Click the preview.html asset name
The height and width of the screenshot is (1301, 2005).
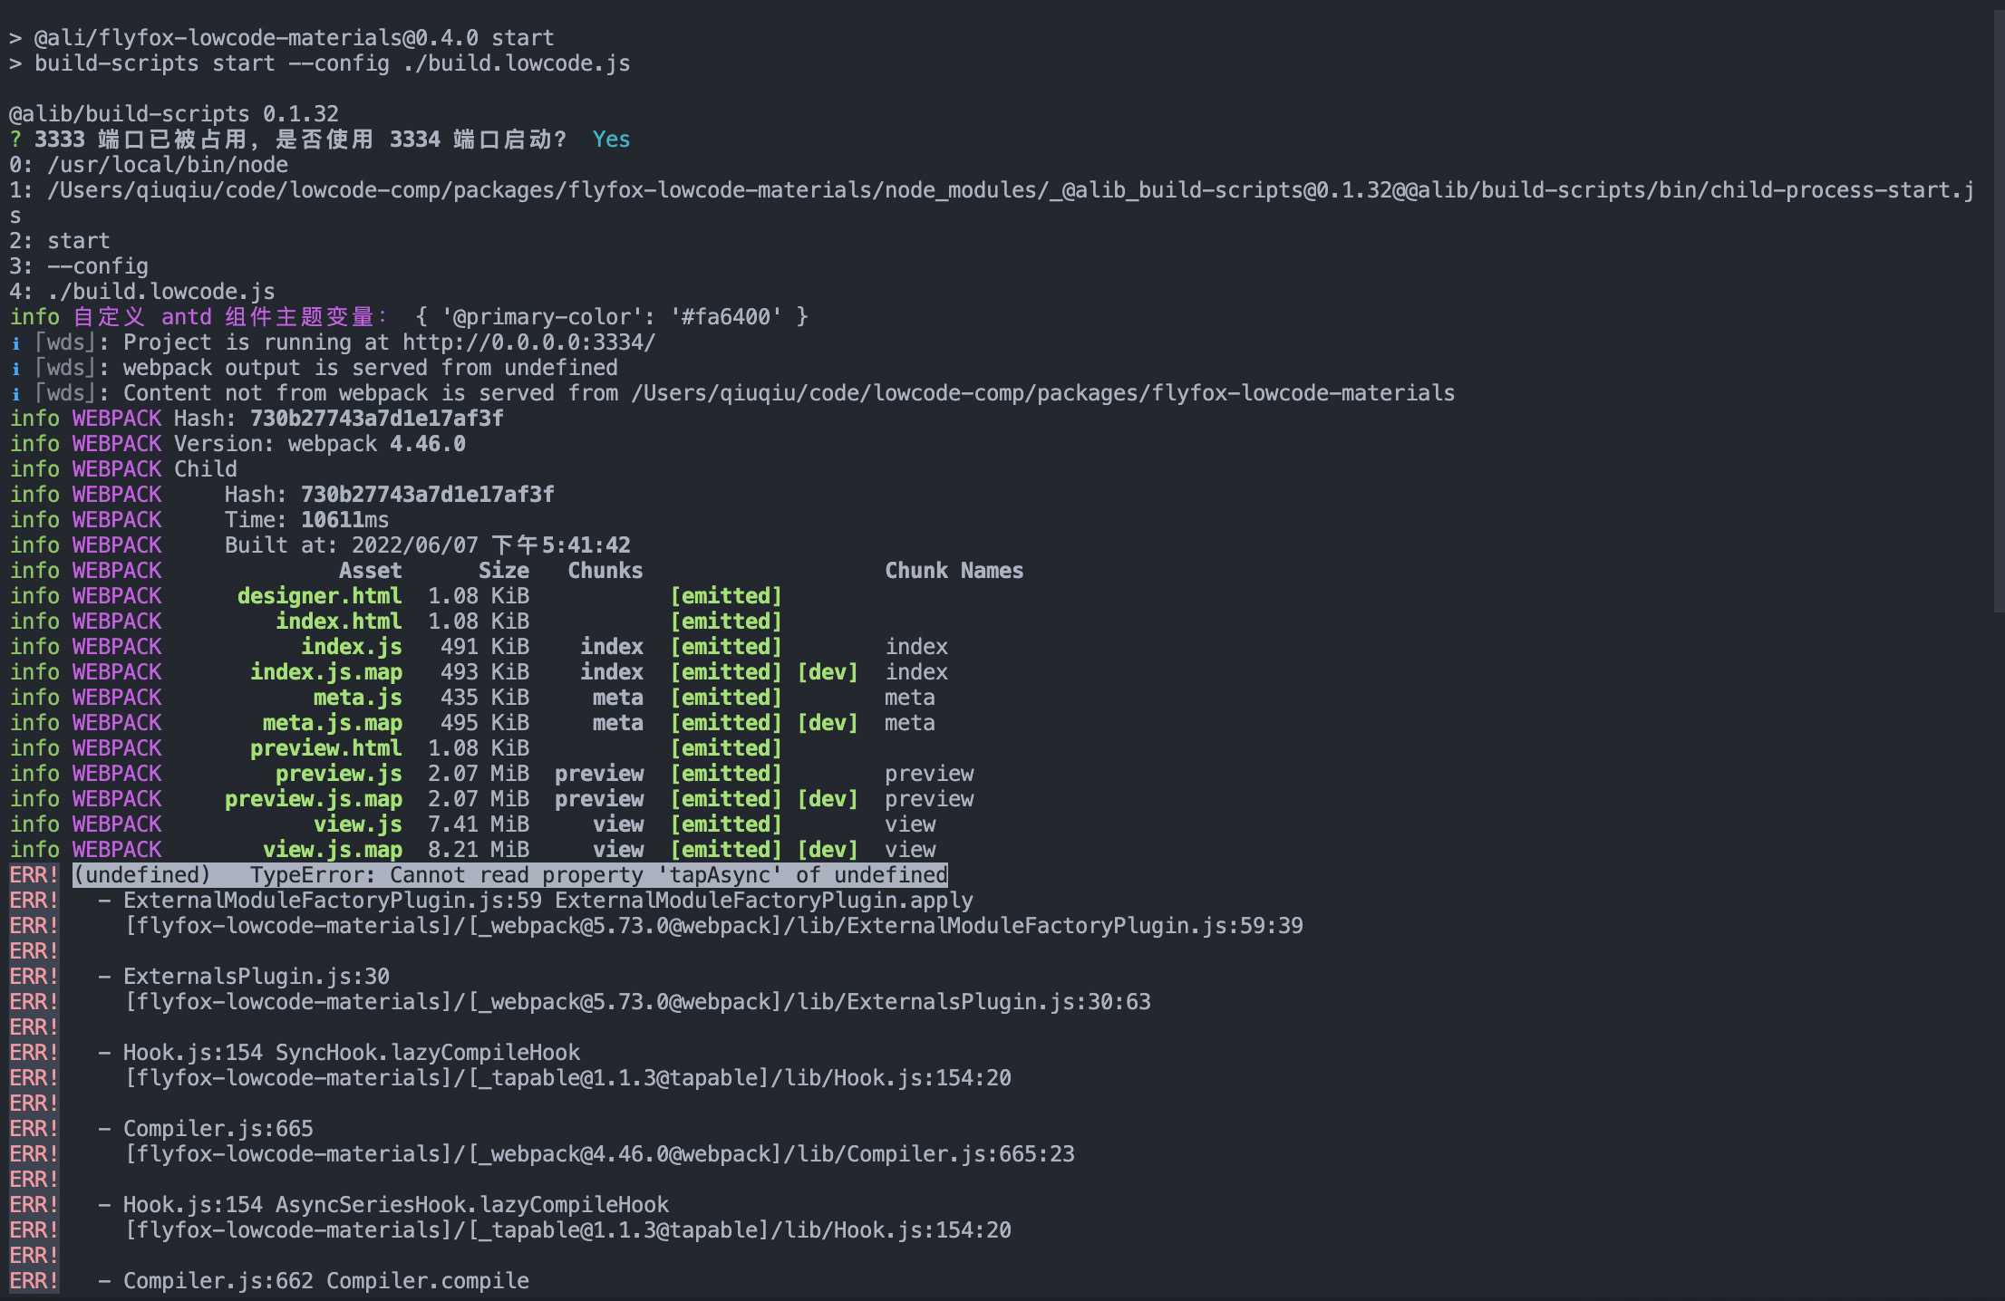point(325,748)
